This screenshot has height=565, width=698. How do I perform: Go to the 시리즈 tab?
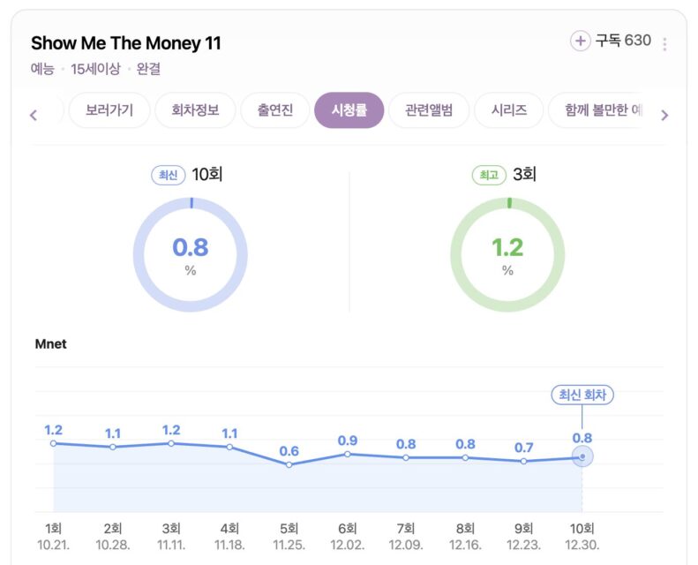coord(507,110)
